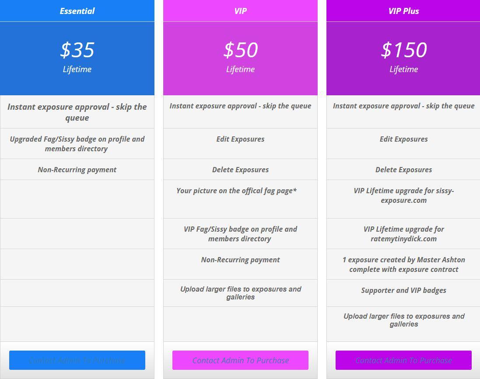
Task: Click the $35 price in Essential plan
Action: click(x=77, y=50)
